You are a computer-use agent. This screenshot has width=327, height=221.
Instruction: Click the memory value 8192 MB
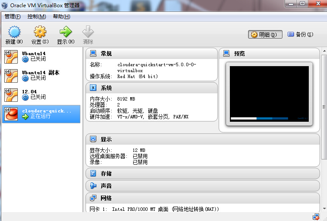(x=126, y=99)
